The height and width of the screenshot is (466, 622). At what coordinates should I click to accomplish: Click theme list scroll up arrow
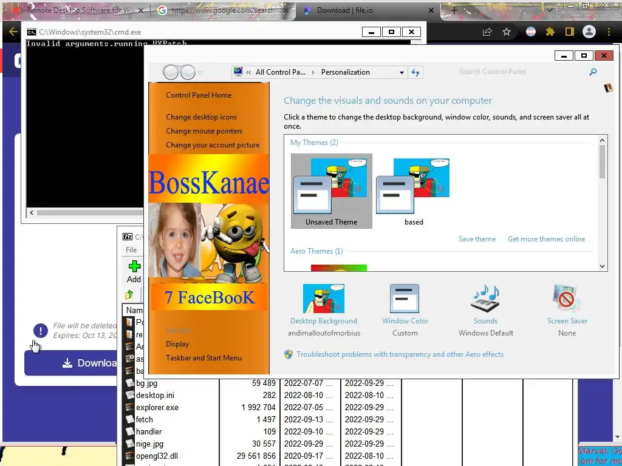coord(602,140)
